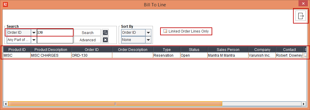
Task: Open the secondary sort None dropdown
Action: tap(148, 40)
